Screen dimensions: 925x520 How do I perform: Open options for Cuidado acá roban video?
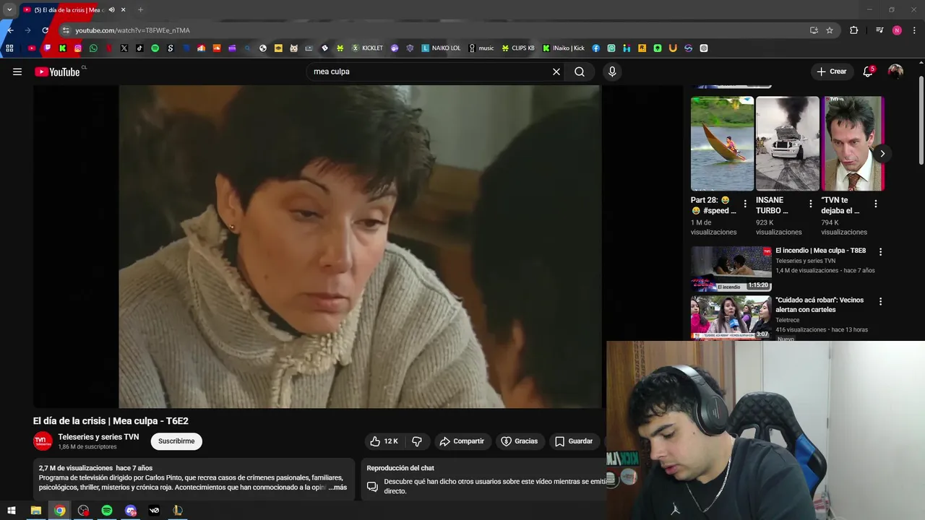(880, 301)
